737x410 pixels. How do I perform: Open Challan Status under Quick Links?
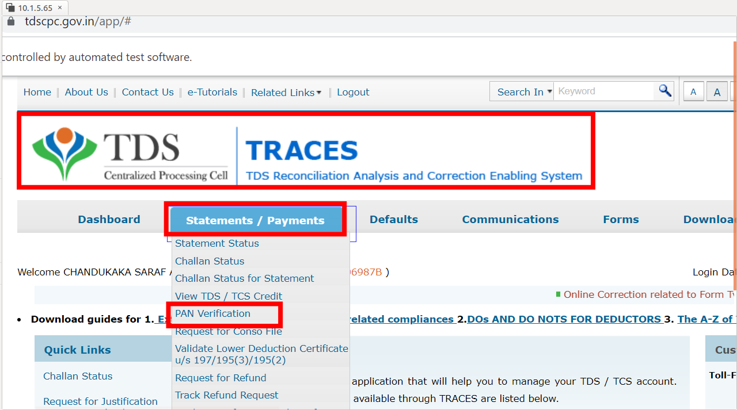click(78, 376)
